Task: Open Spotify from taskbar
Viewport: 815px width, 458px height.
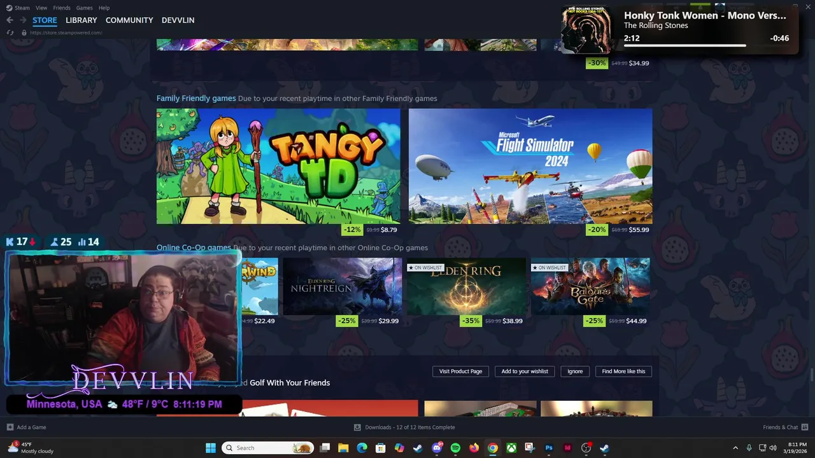Action: [x=455, y=448]
